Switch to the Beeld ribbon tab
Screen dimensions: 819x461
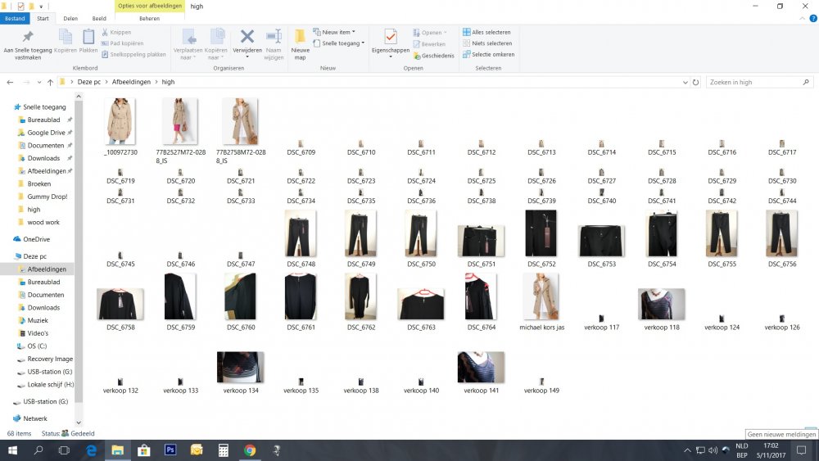click(x=98, y=18)
